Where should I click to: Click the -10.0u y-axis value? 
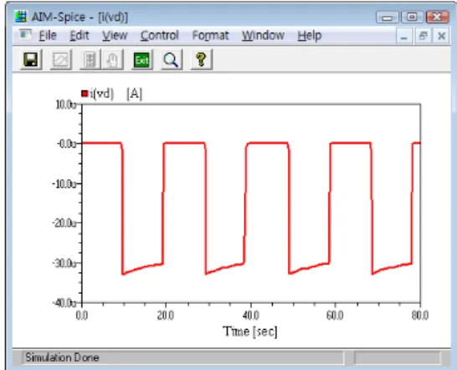point(64,184)
